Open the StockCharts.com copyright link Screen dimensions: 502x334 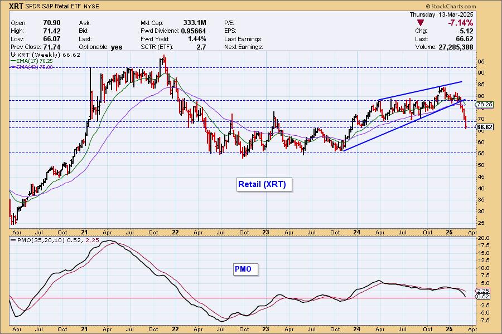[451, 6]
